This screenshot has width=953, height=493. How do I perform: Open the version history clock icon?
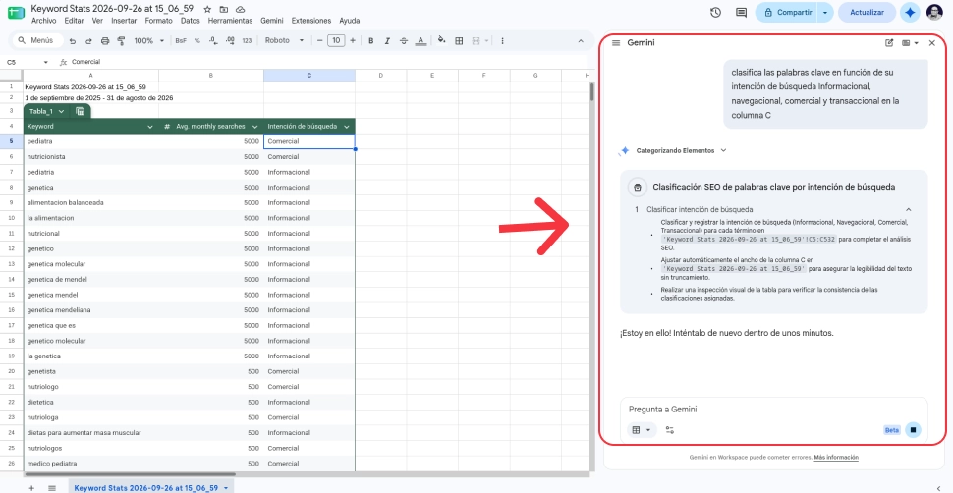[715, 12]
